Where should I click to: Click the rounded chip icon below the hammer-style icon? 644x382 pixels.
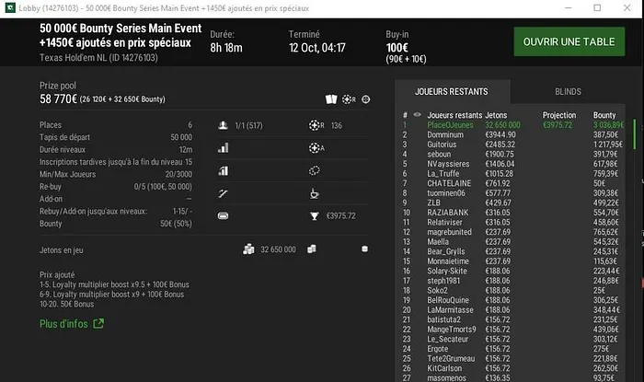223,215
